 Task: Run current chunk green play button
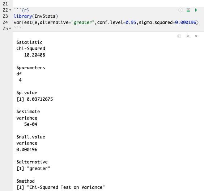click(x=196, y=10)
